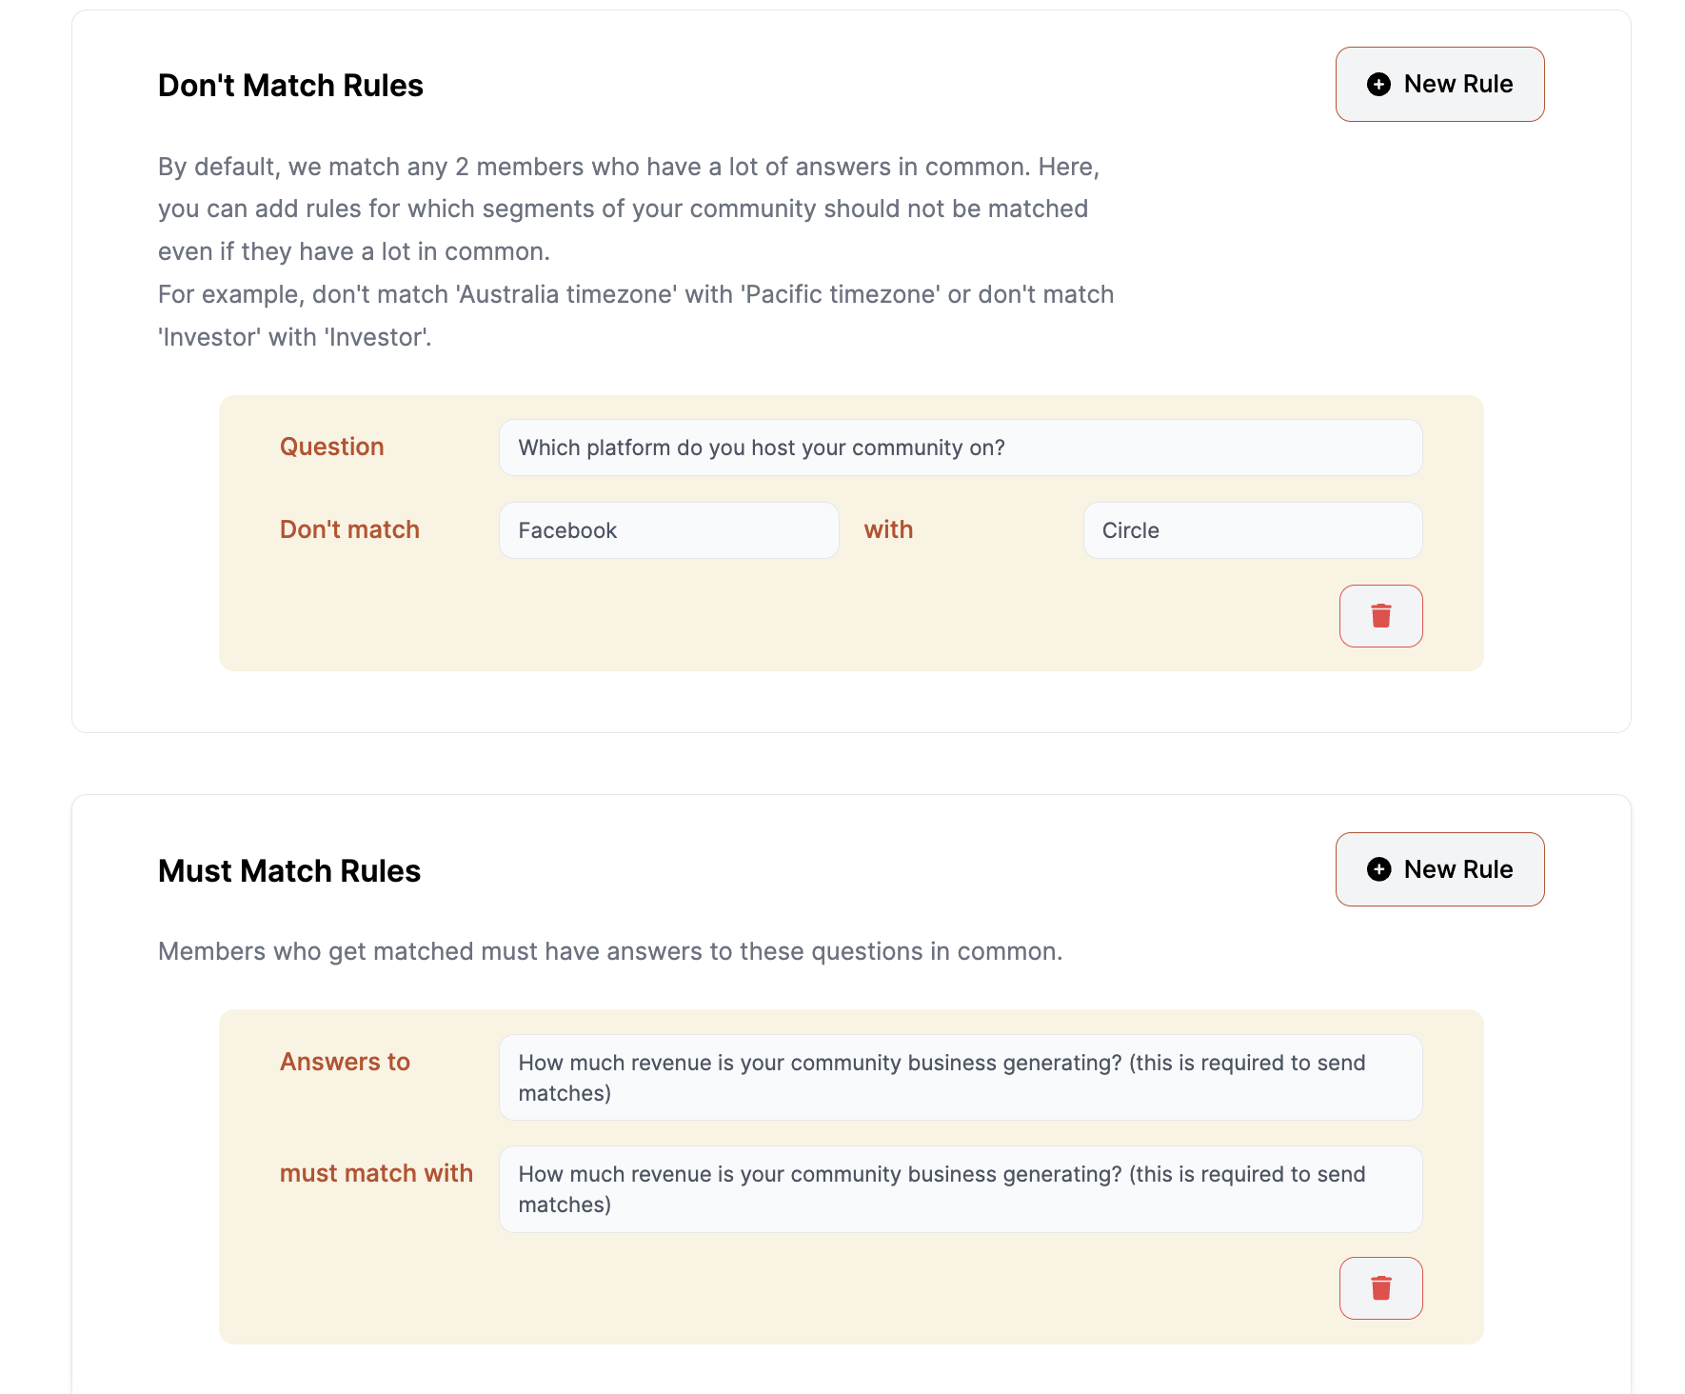The height and width of the screenshot is (1394, 1685).
Task: Click the 'Answers to' label
Action: click(x=345, y=1062)
